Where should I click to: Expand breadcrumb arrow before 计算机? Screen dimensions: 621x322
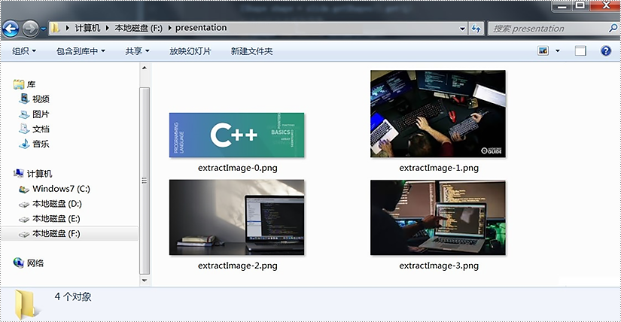[68, 28]
